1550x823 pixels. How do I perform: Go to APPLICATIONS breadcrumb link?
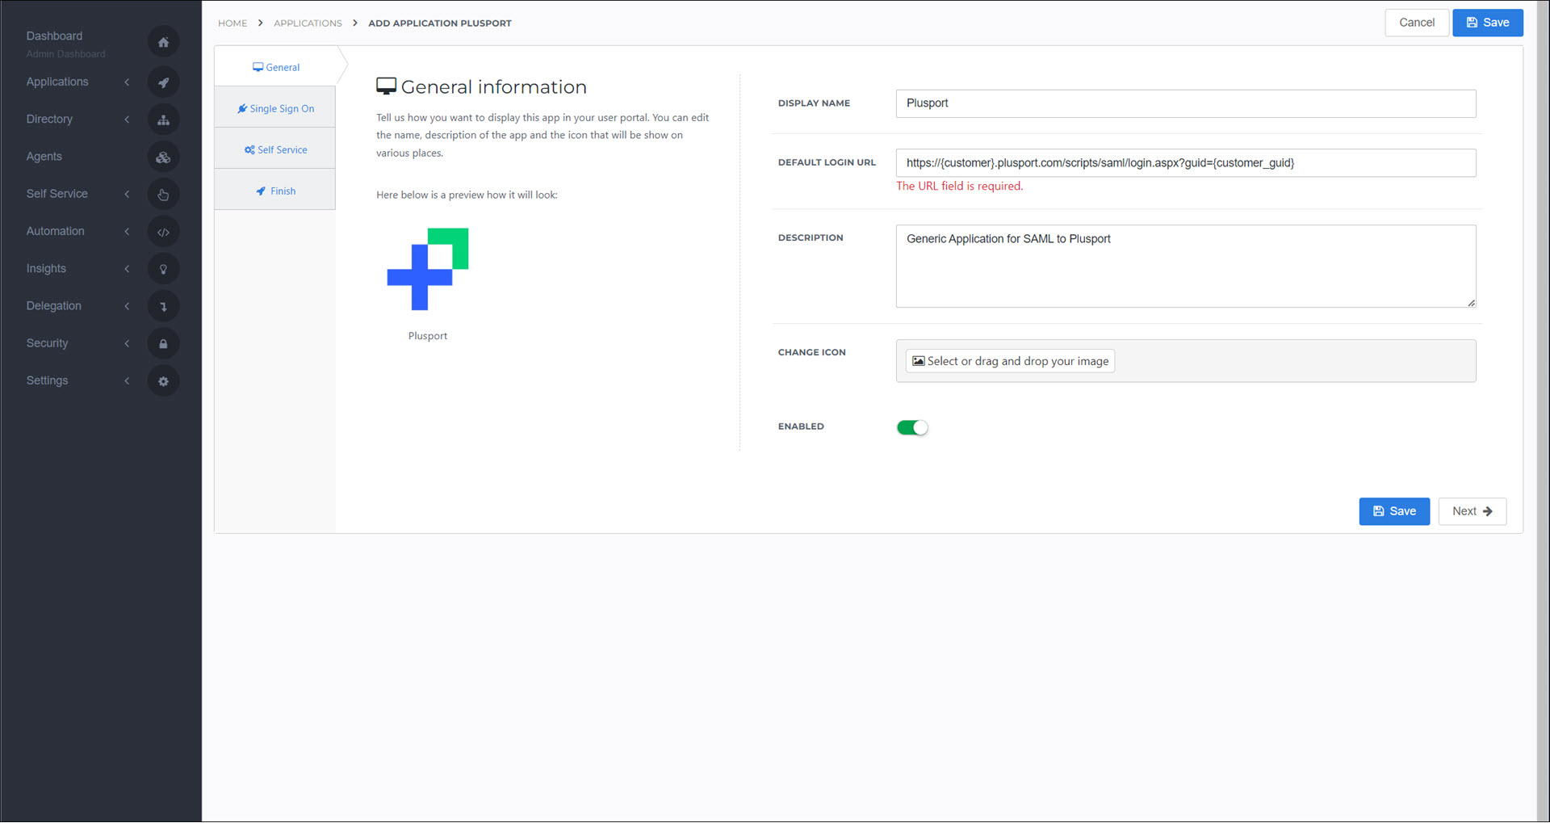pos(308,23)
